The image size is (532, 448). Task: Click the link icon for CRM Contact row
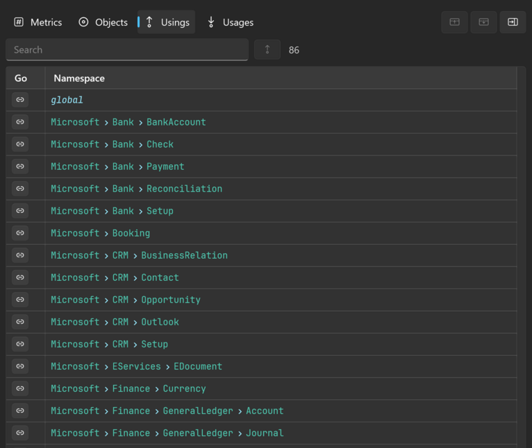pos(20,277)
